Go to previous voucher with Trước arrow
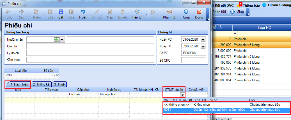Screen dimensions: 291x120 [x=8, y=14]
